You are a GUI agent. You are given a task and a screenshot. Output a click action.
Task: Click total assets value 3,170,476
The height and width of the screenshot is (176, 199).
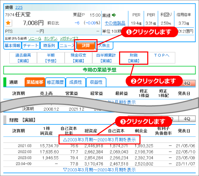point(94,164)
